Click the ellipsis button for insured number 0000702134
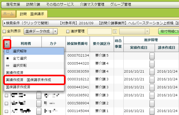 (152, 56)
